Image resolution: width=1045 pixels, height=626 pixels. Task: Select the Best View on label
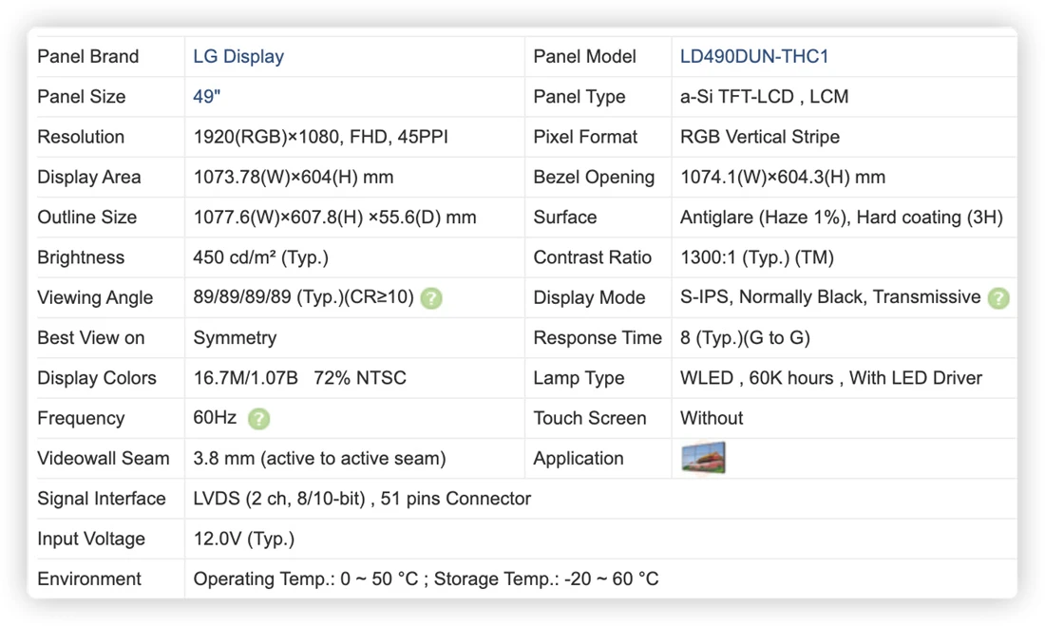90,338
